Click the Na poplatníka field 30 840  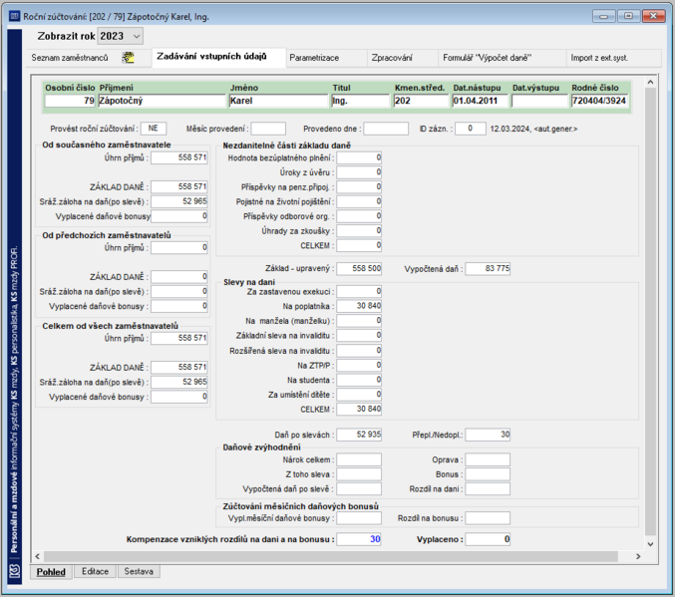click(359, 306)
